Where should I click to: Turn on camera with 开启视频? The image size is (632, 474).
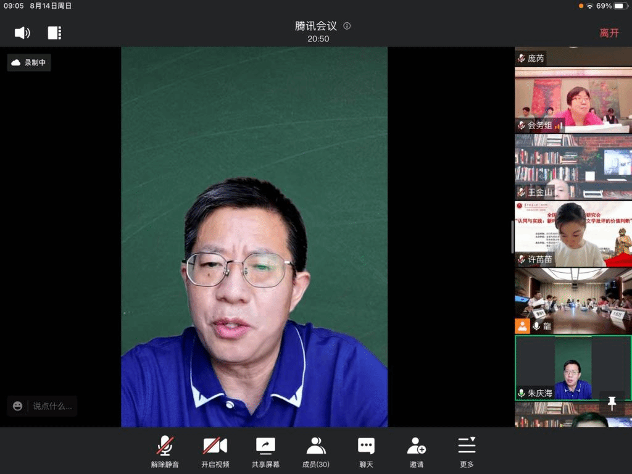215,452
